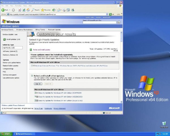Open the View menu
The width and height of the screenshot is (170, 136).
(12, 6)
